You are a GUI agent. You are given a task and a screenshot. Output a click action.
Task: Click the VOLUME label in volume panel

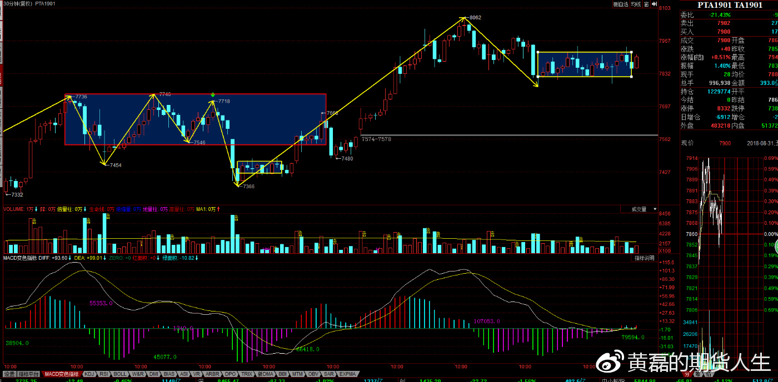pos(14,209)
